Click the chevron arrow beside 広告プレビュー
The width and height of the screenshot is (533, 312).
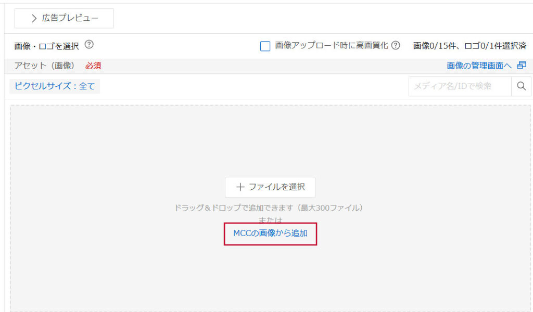click(x=34, y=18)
